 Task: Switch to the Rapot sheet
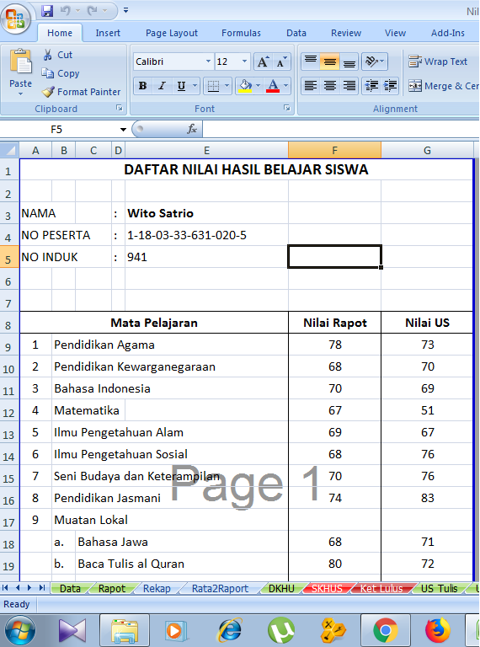point(112,588)
